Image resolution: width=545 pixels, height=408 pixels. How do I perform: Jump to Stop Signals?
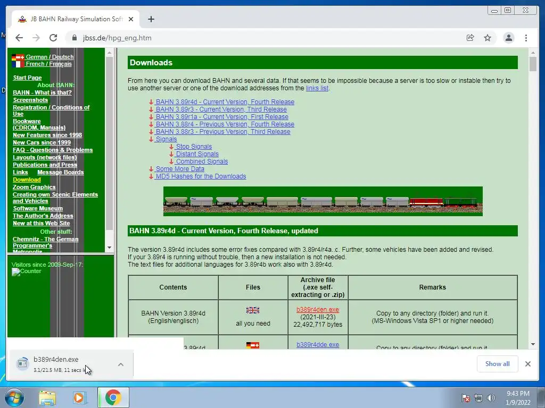[194, 147]
